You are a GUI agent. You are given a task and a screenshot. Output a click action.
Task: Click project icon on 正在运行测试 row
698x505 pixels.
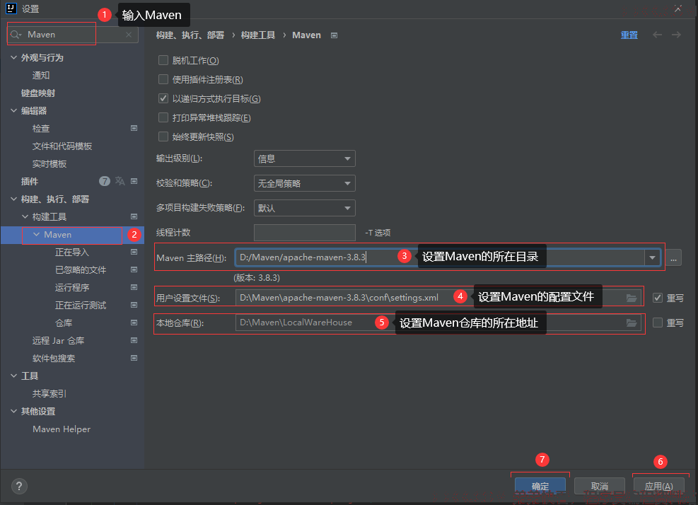[x=134, y=305]
